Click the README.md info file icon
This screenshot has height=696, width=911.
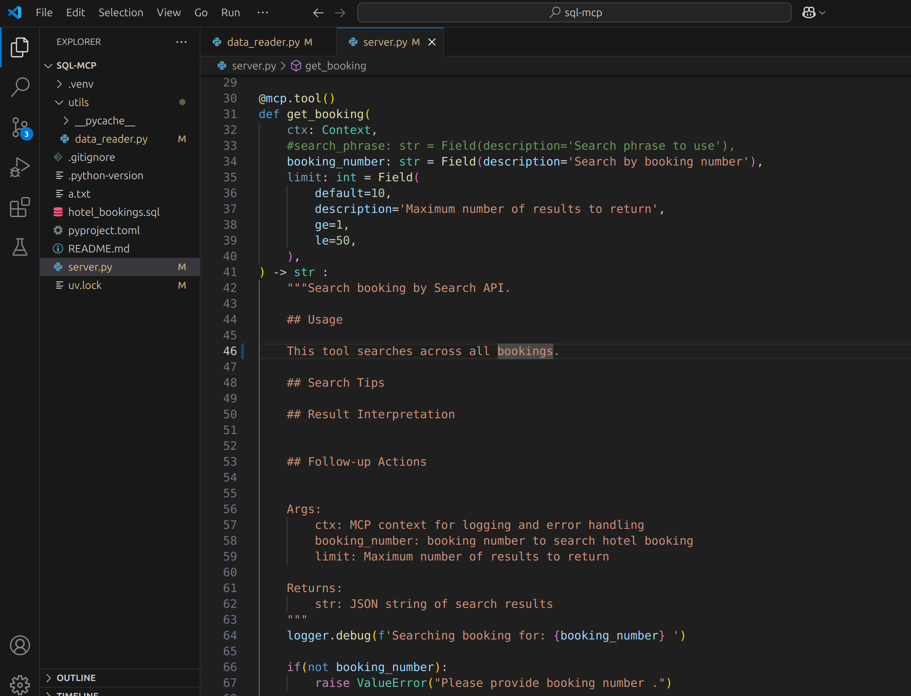58,249
